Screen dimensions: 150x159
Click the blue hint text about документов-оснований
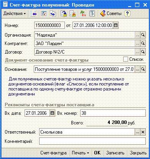(x=69, y=87)
